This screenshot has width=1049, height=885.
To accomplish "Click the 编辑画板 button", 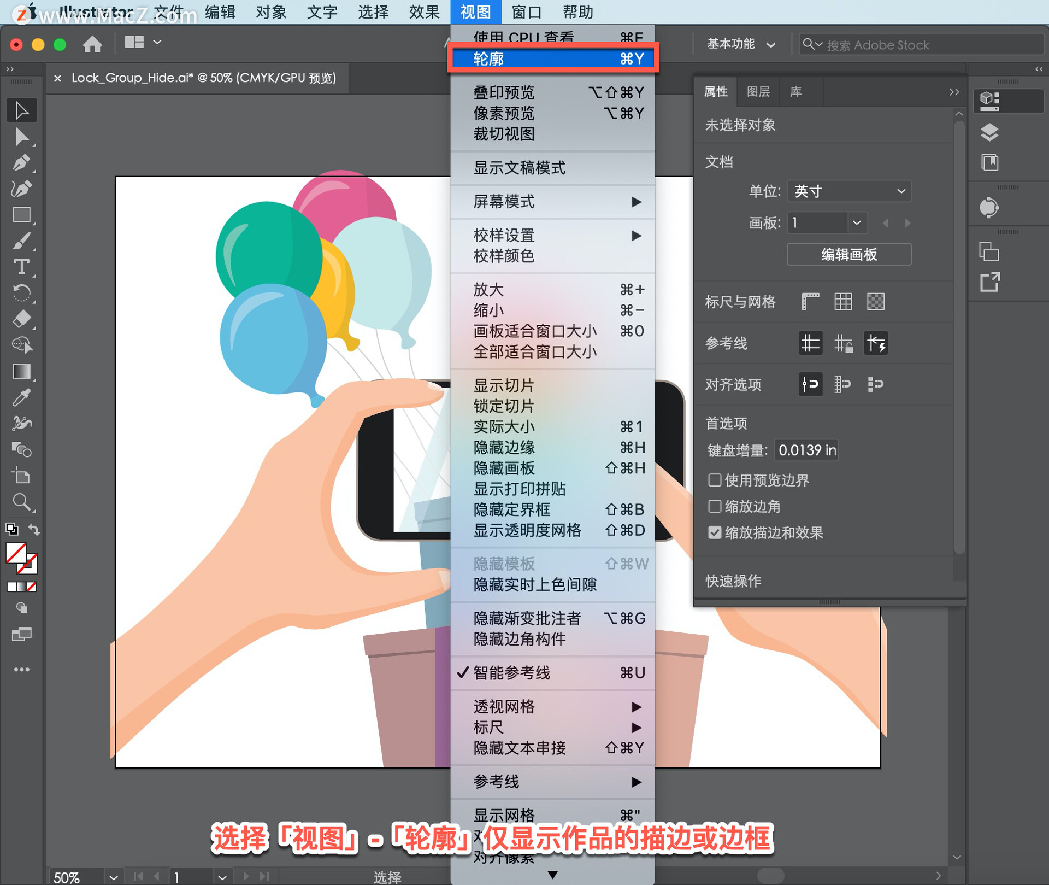I will click(848, 254).
